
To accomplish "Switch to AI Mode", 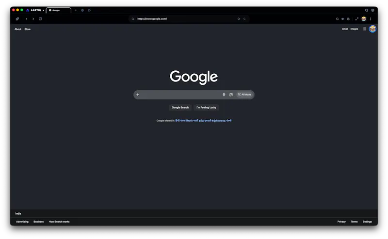I will click(x=244, y=95).
